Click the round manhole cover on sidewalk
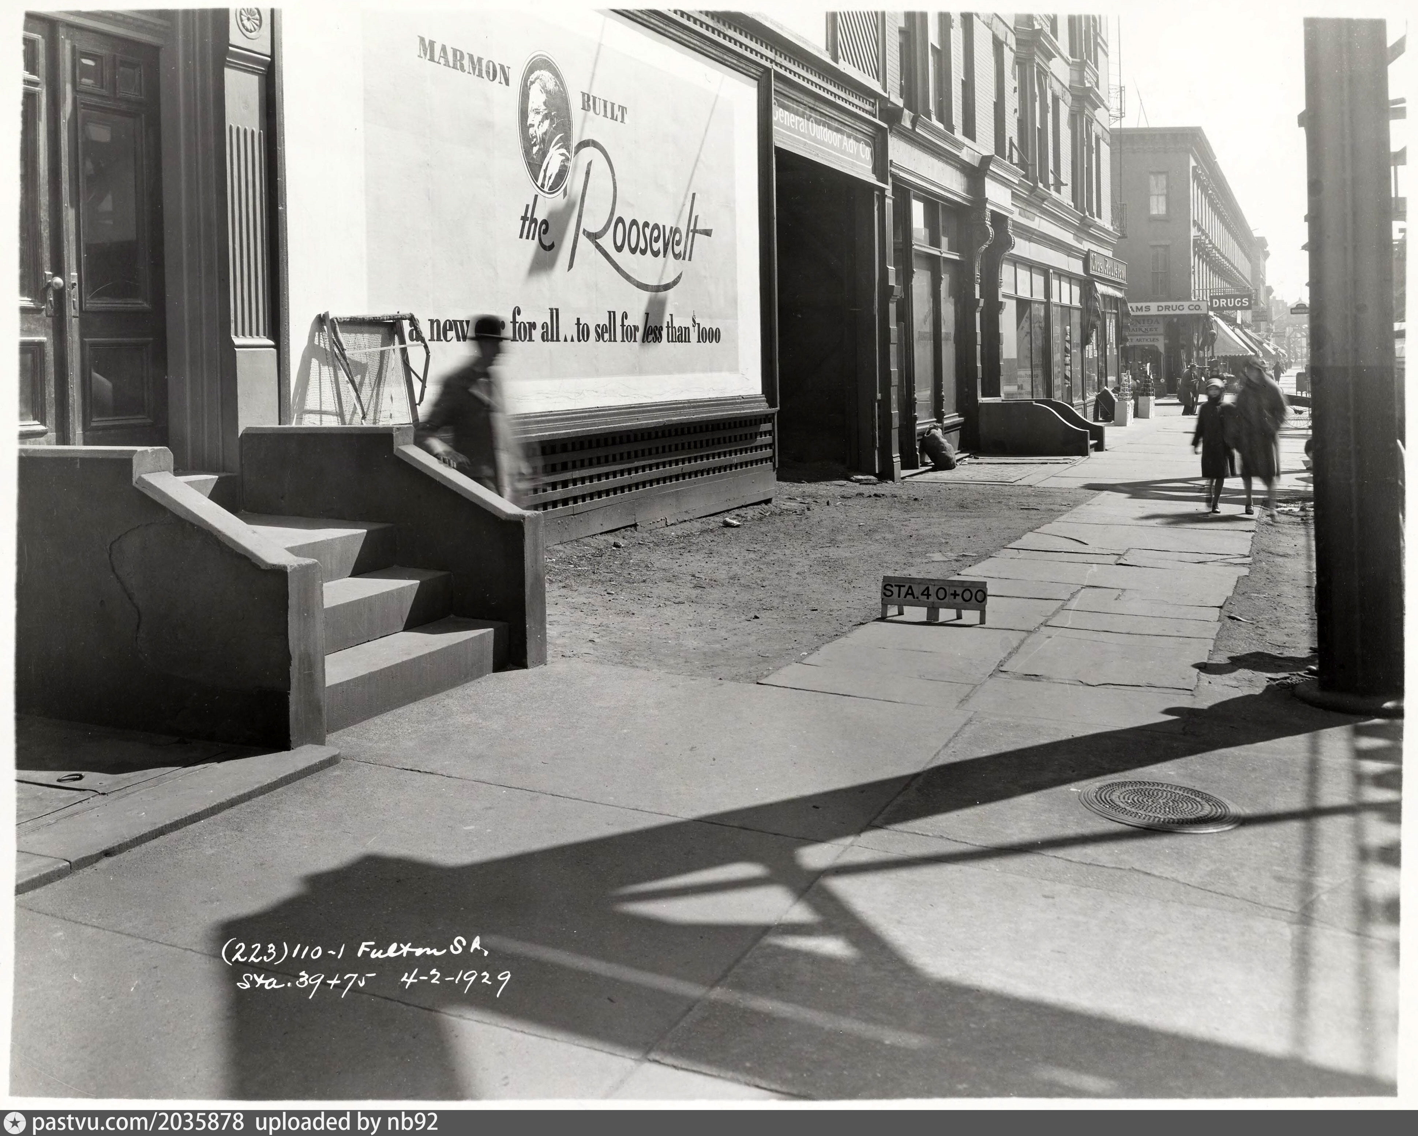This screenshot has height=1136, width=1418. [1160, 807]
